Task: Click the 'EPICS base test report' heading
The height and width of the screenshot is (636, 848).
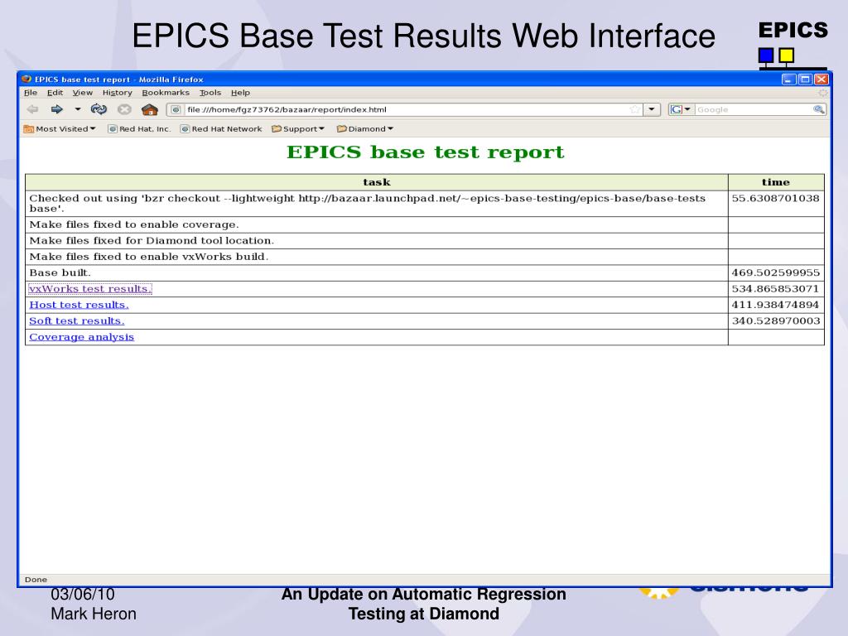Action: pyautogui.click(x=425, y=152)
